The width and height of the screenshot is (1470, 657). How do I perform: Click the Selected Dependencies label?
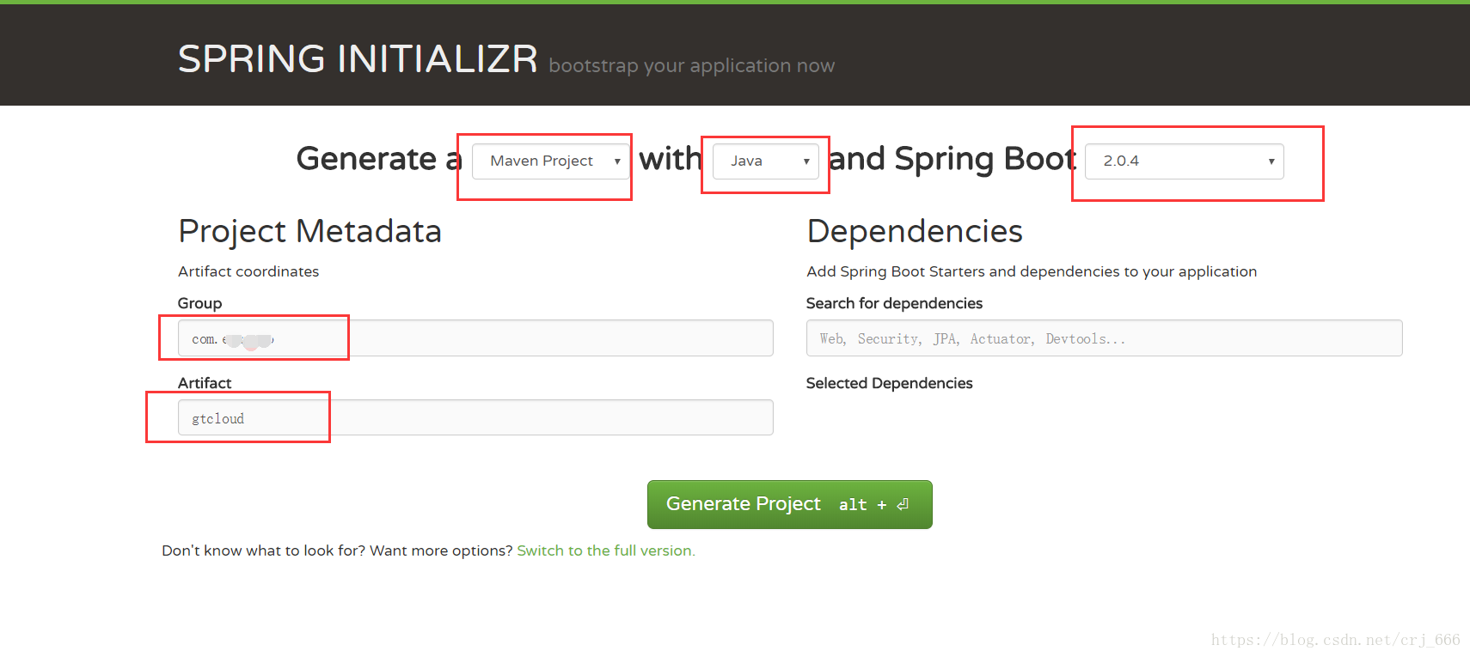tap(889, 383)
